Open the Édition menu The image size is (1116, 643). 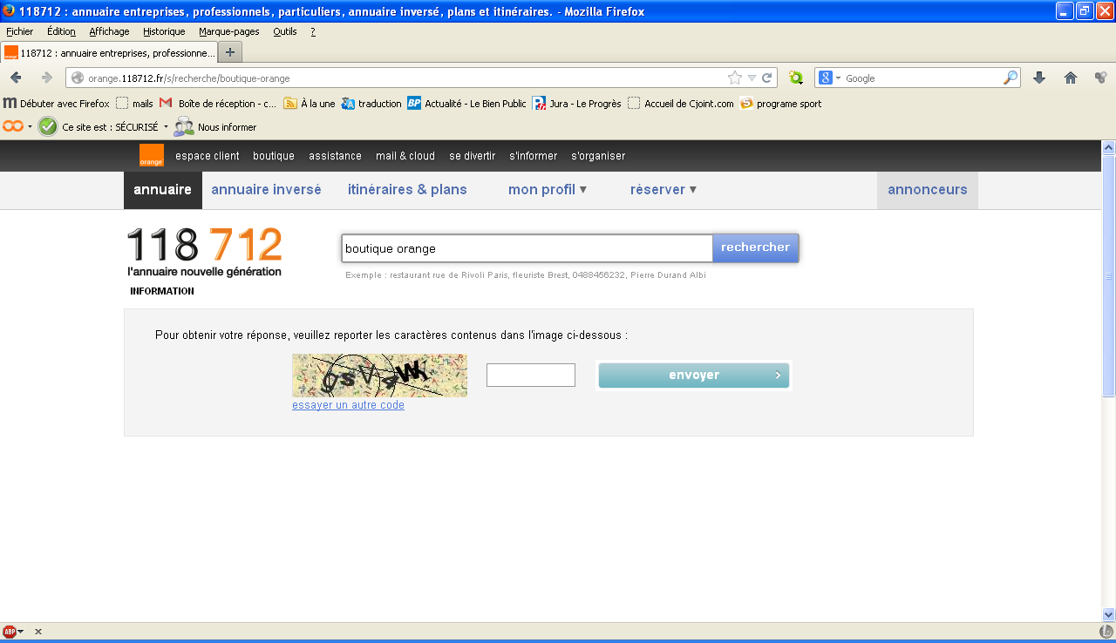61,31
